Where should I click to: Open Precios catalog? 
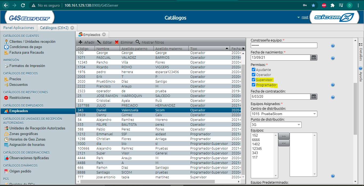coord(15,79)
